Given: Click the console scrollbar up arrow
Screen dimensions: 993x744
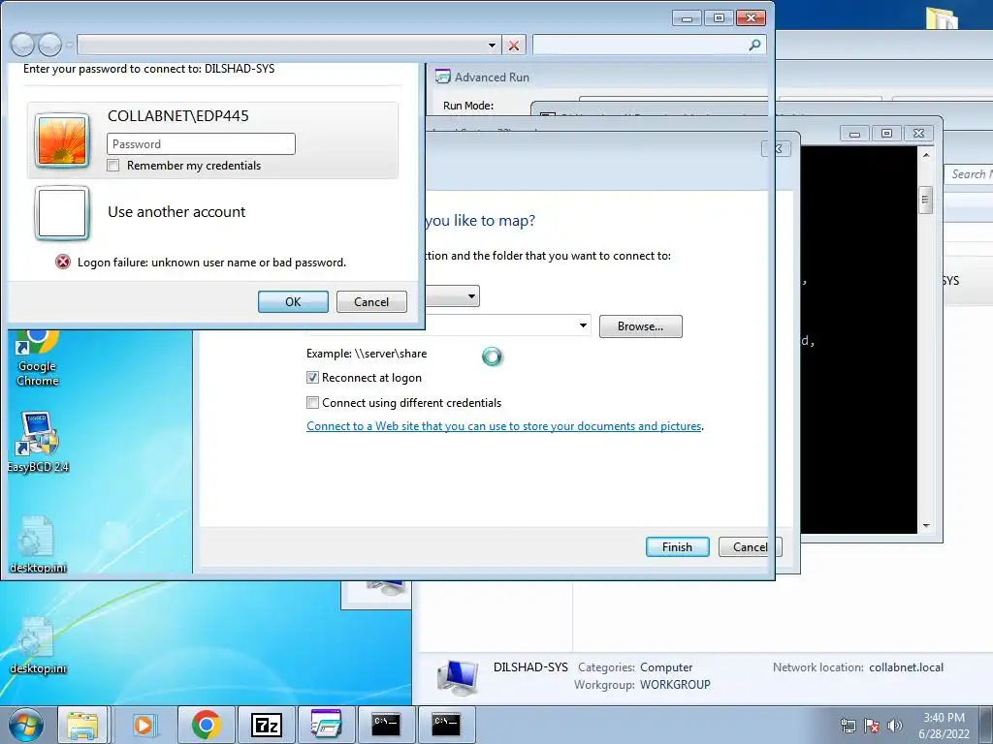Looking at the screenshot, I should click(x=926, y=155).
